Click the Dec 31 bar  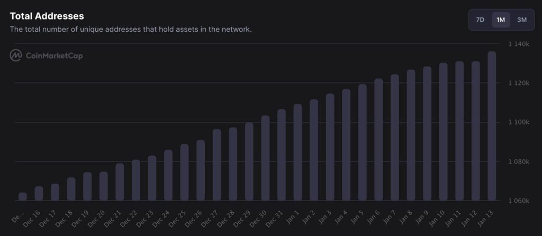click(282, 155)
